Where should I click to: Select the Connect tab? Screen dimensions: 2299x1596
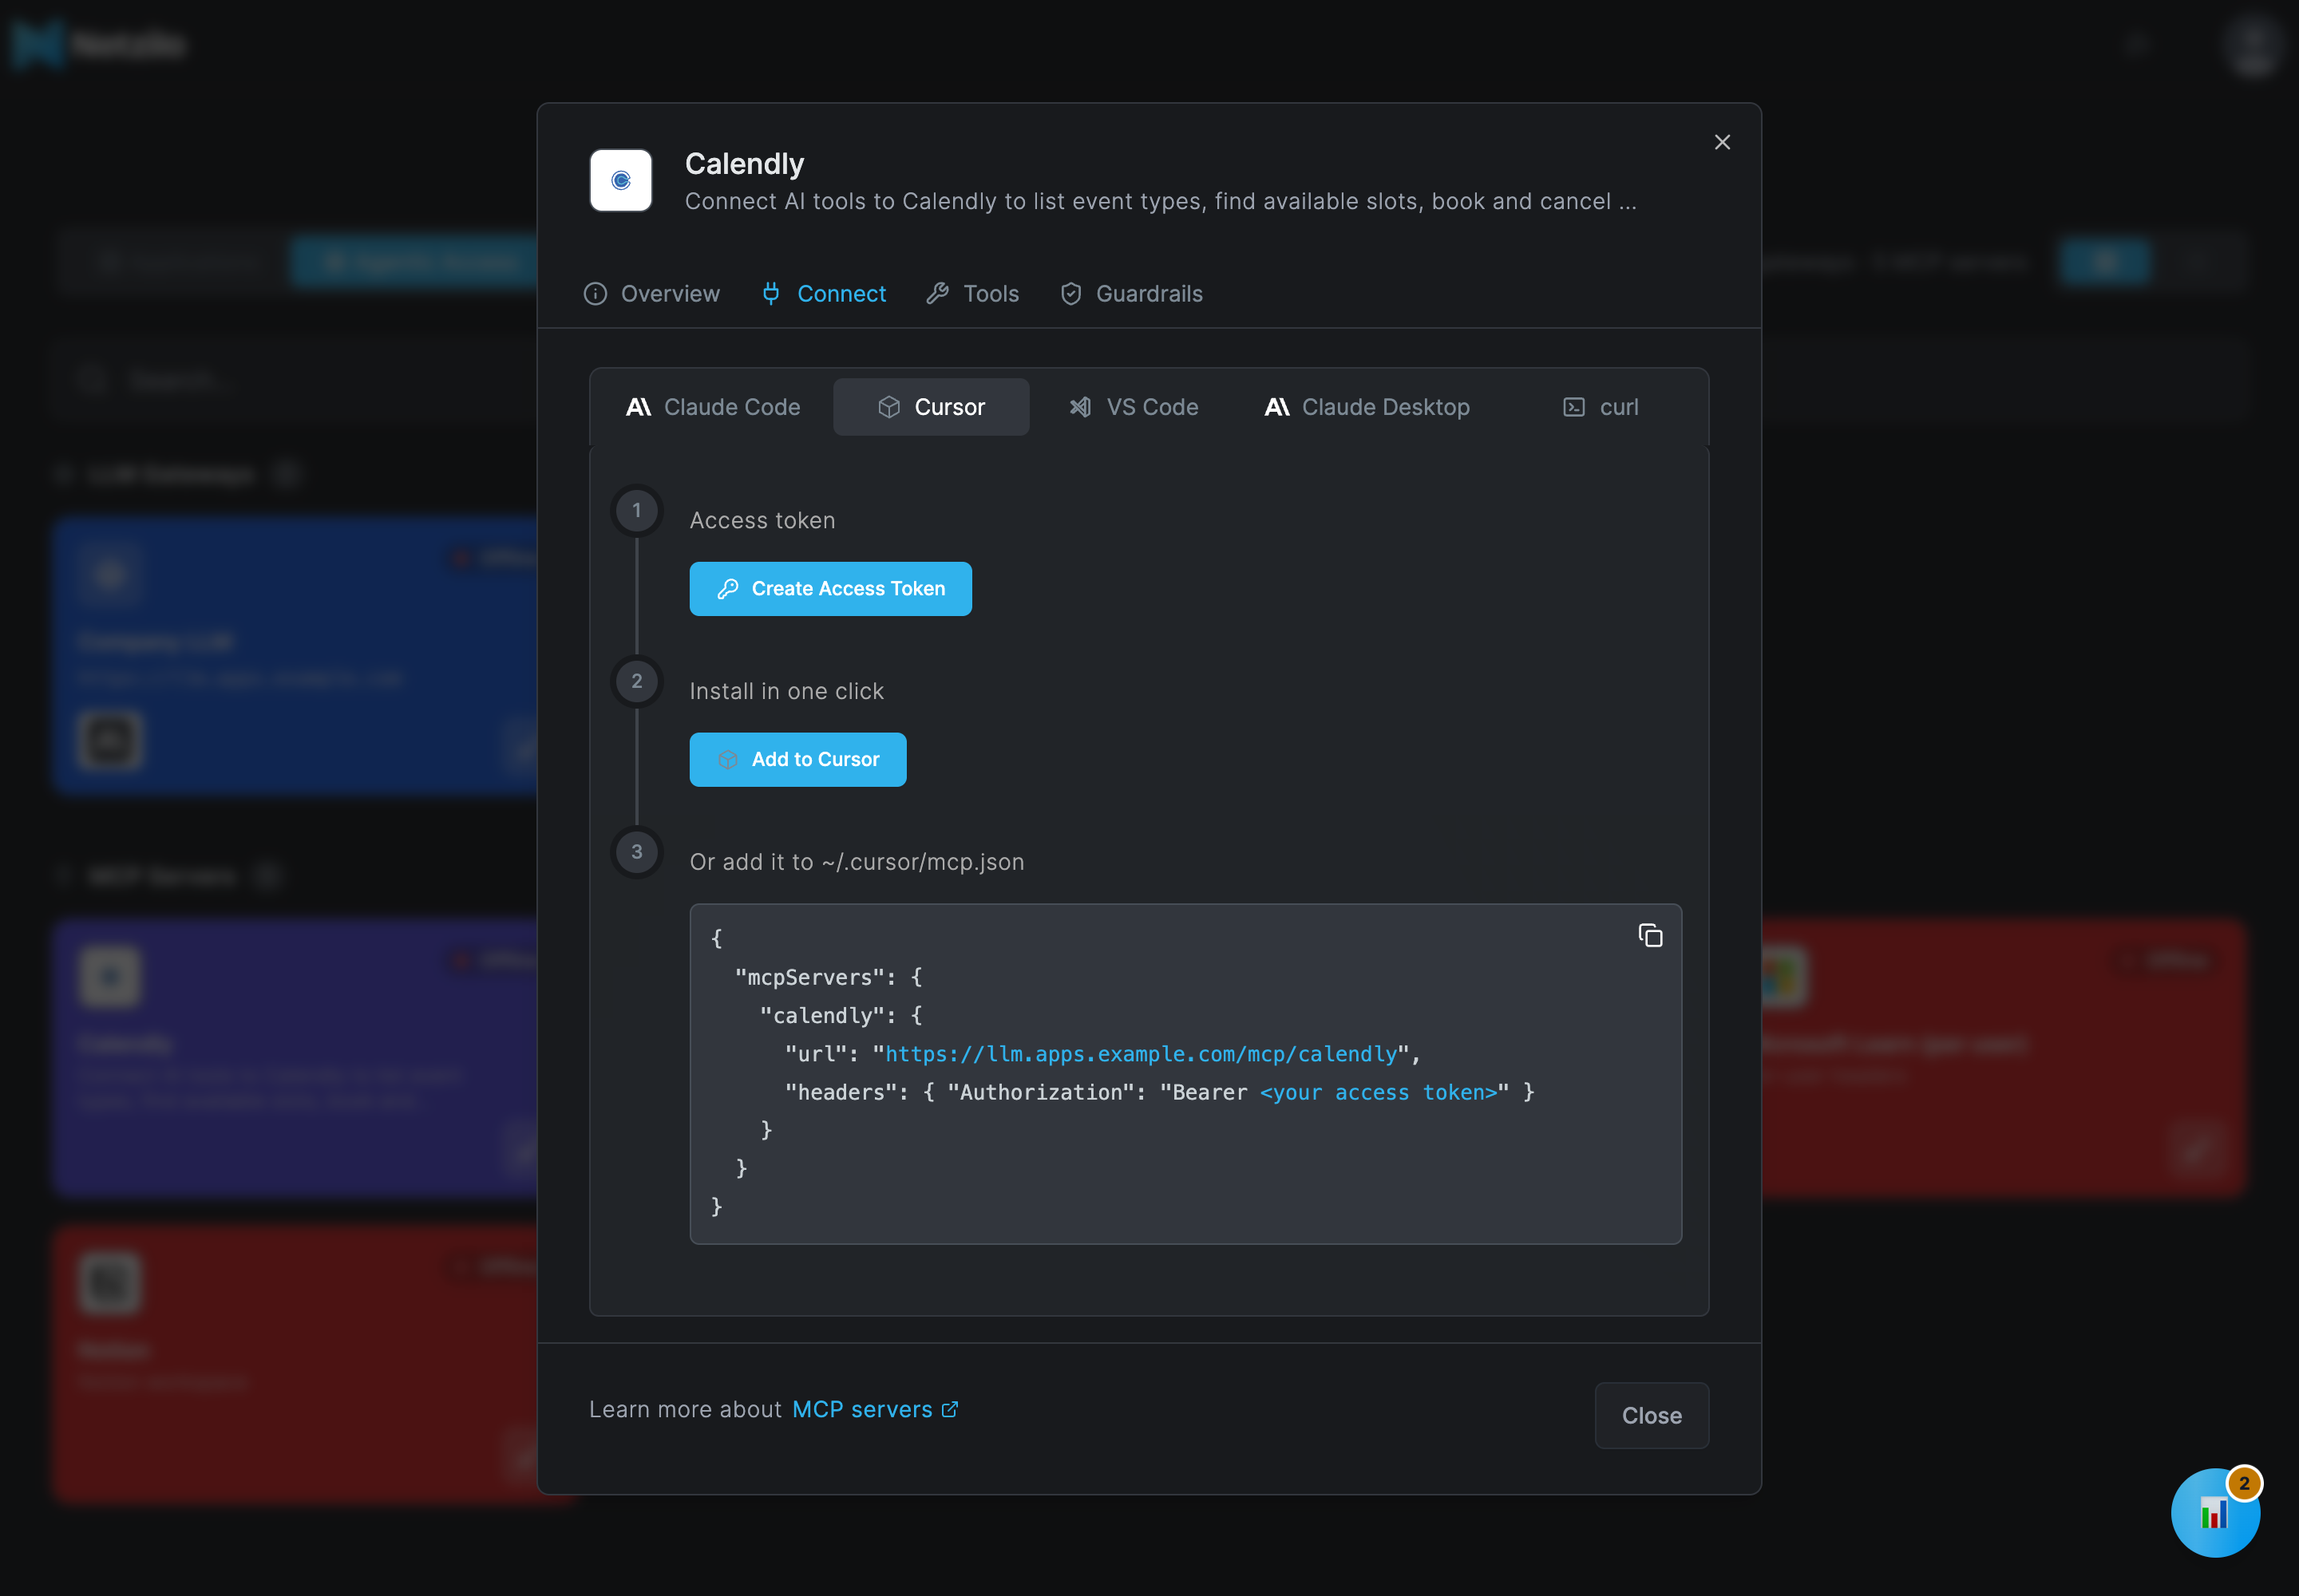(823, 293)
